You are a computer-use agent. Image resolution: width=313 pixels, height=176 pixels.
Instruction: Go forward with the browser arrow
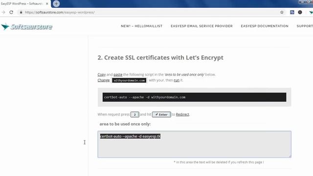[3, 12]
